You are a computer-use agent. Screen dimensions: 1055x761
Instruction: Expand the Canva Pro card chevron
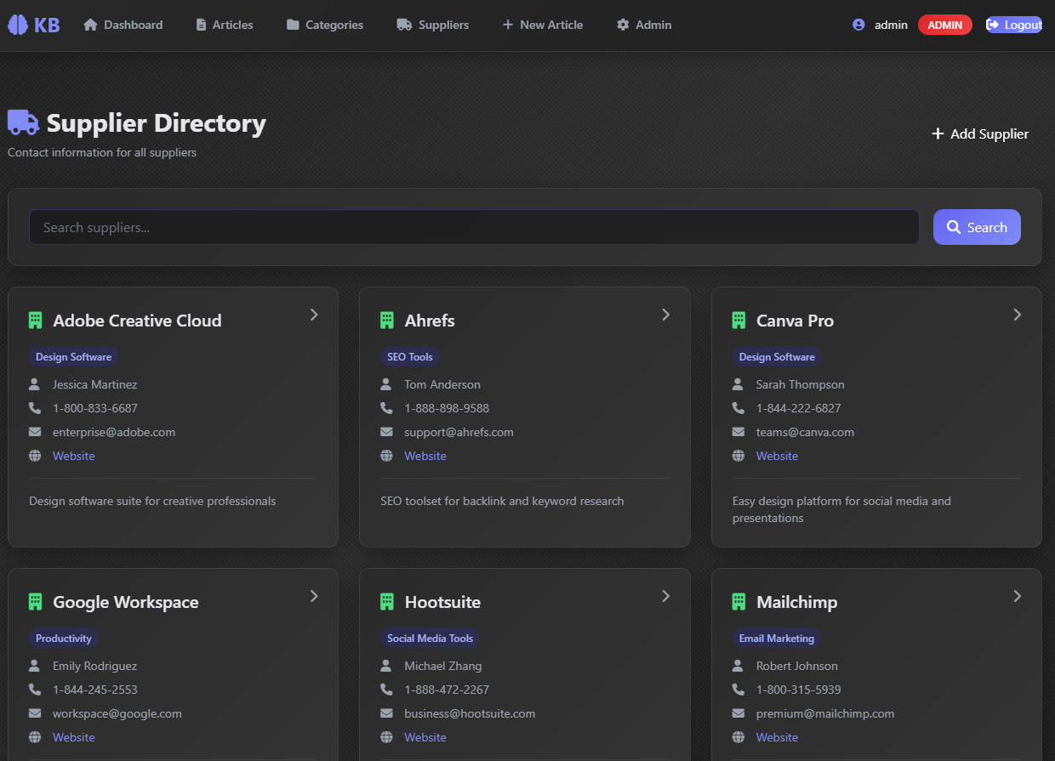(x=1018, y=315)
